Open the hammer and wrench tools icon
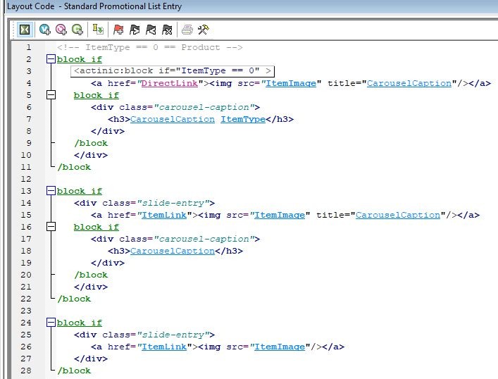The width and height of the screenshot is (498, 379). (x=203, y=30)
